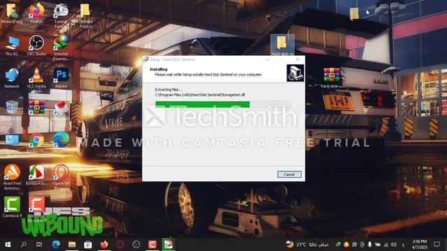Select the Adobe Photoshop desktop shortcut
The height and width of the screenshot is (251, 447).
point(61,78)
